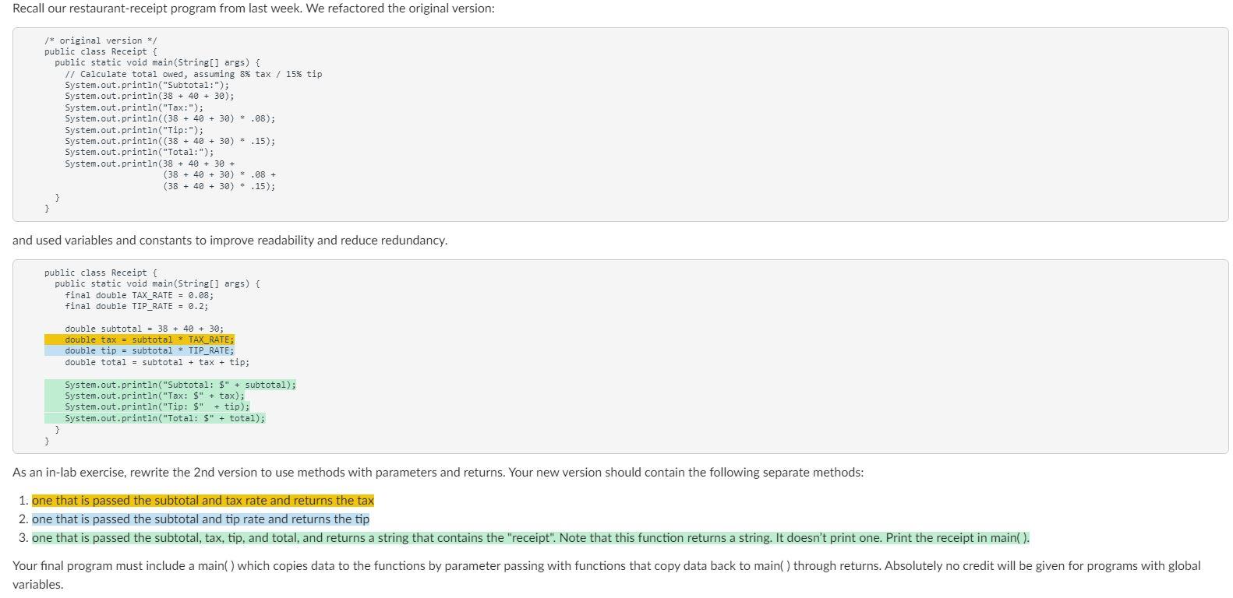1233x598 pixels.
Task: Click the 'double subtotal = 38 + 40 + 30;' line
Action: pyautogui.click(x=144, y=329)
